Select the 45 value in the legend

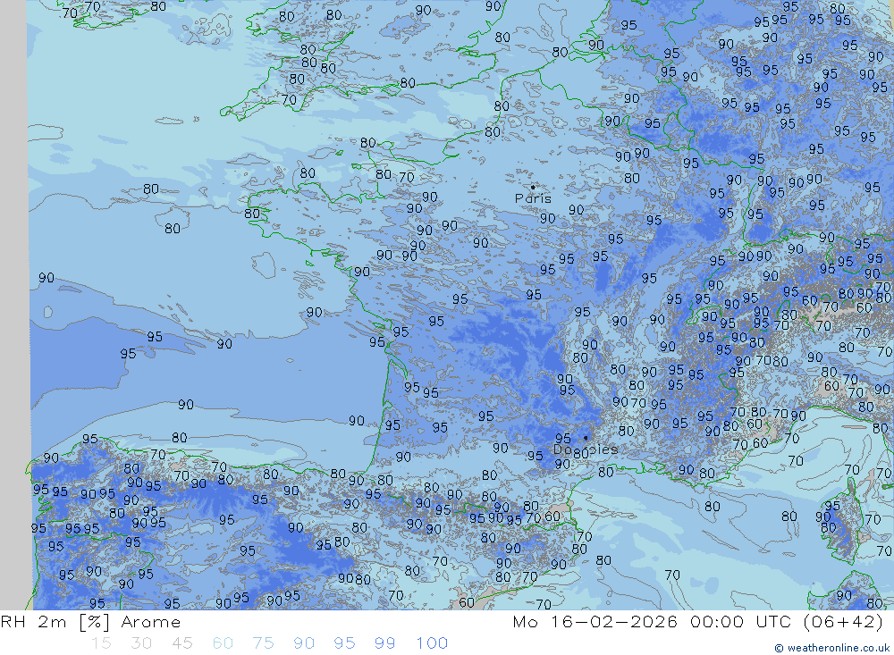[x=181, y=643]
